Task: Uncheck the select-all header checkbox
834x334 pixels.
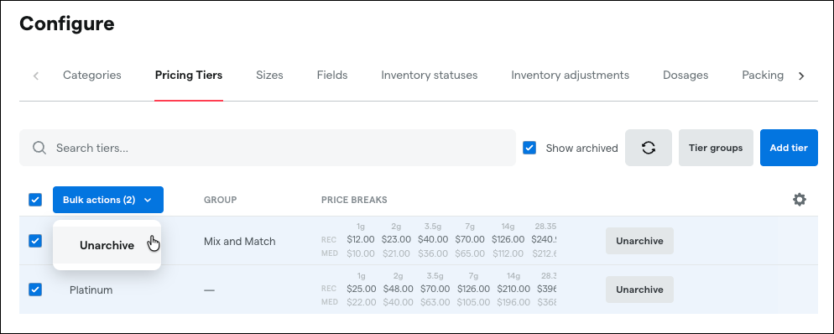Action: pyautogui.click(x=35, y=200)
